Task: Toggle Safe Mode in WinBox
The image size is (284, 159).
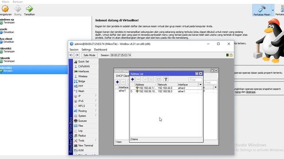Action: [89, 55]
